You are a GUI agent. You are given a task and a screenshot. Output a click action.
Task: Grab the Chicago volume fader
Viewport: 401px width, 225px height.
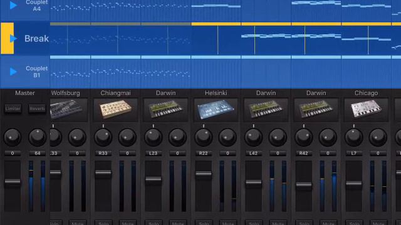(354, 183)
